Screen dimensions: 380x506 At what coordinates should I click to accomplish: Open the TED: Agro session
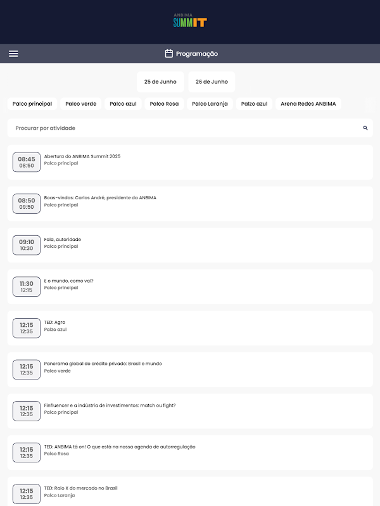tap(190, 328)
